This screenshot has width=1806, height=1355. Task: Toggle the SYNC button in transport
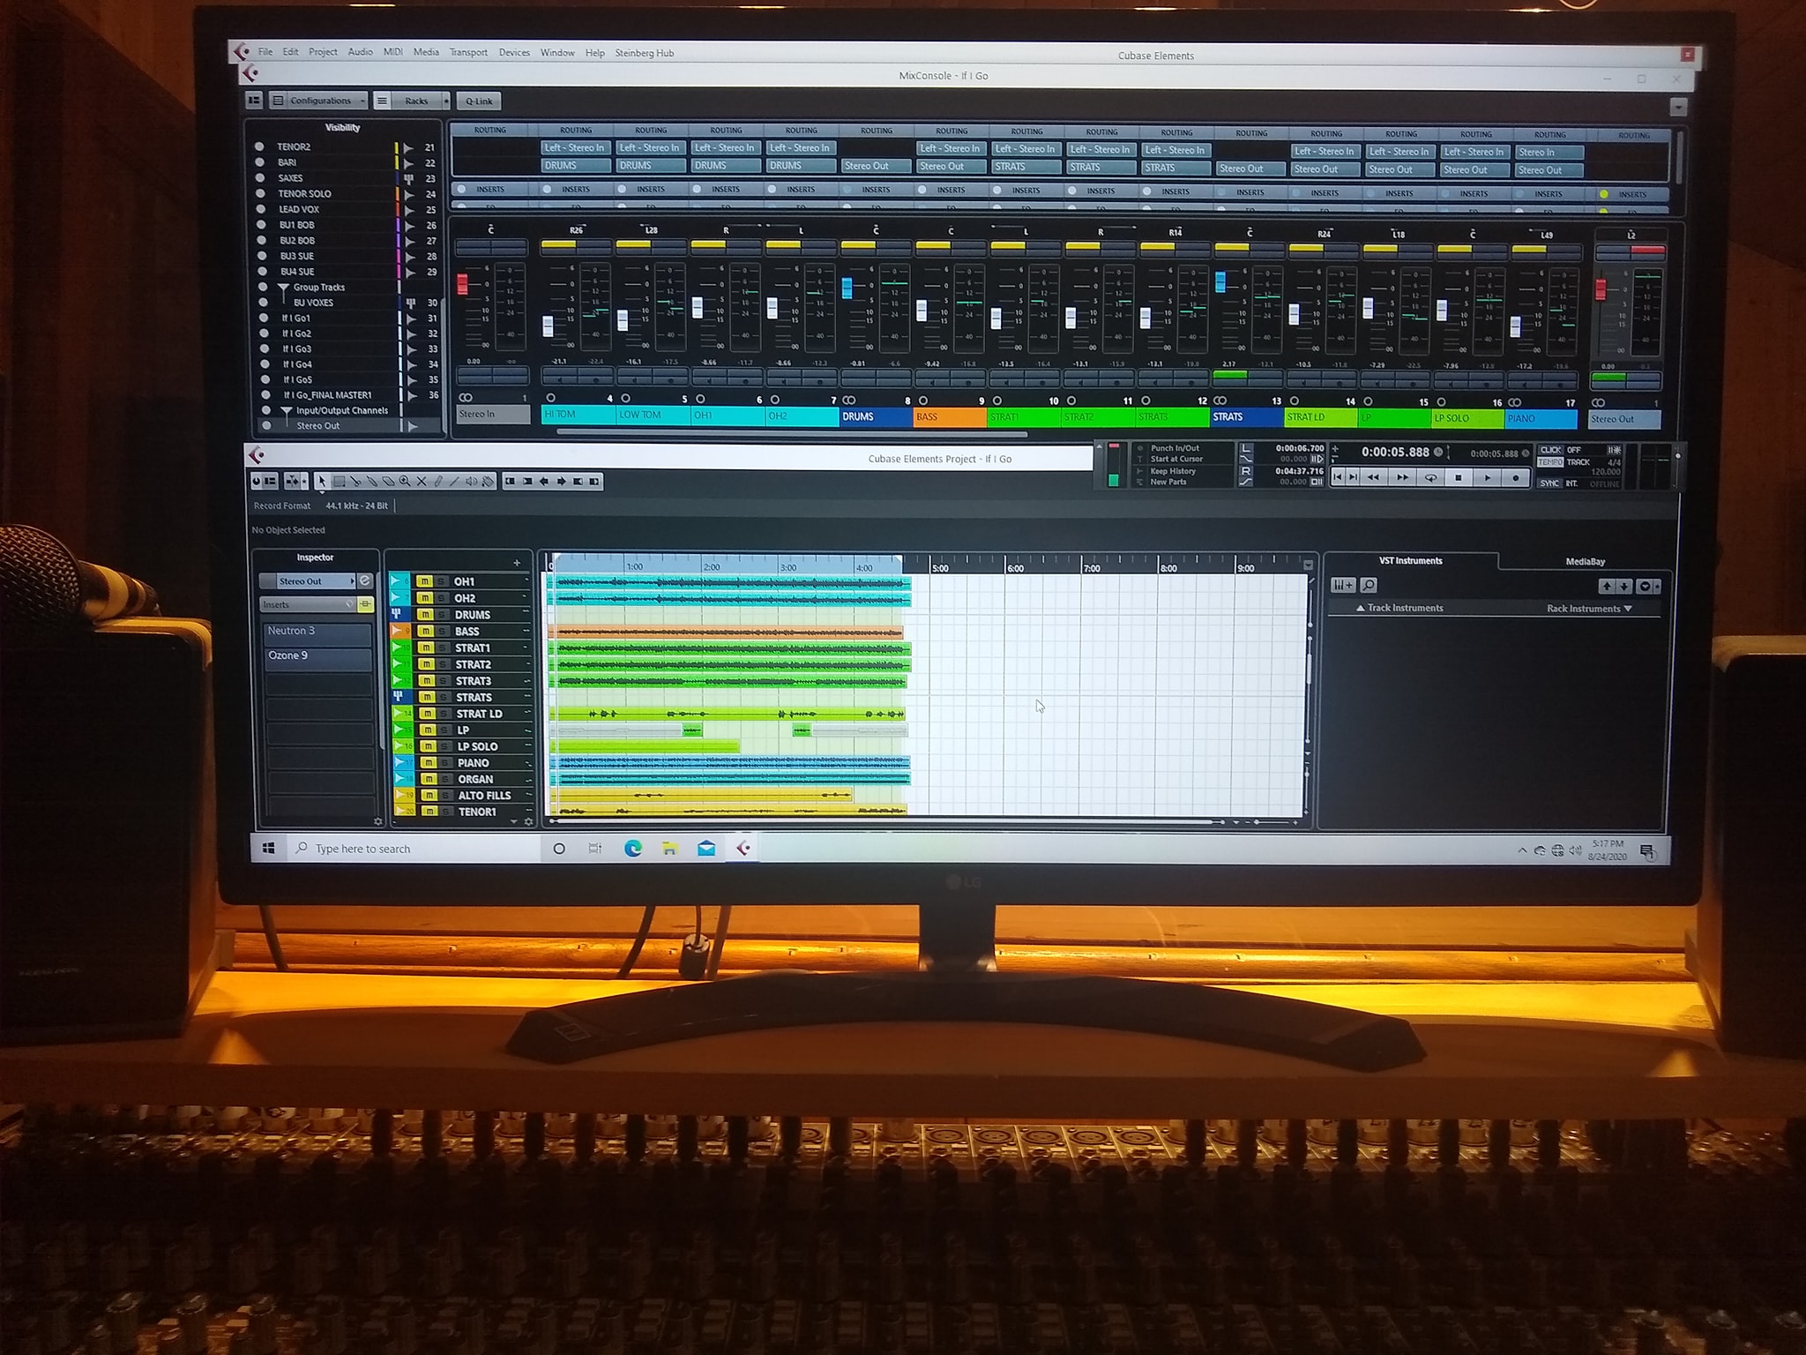coord(1549,483)
